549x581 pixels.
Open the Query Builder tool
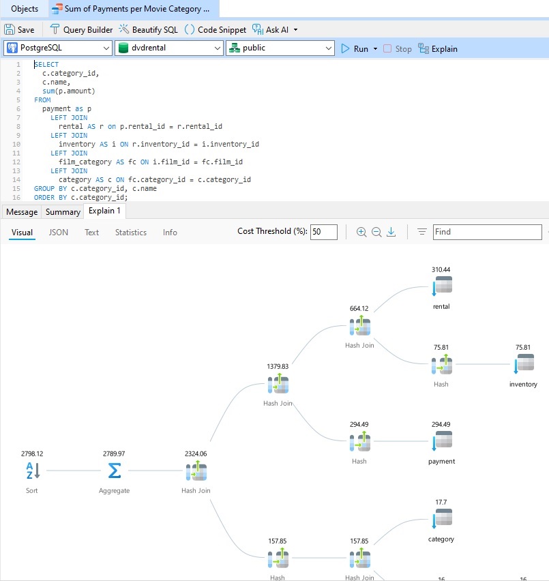(x=81, y=29)
